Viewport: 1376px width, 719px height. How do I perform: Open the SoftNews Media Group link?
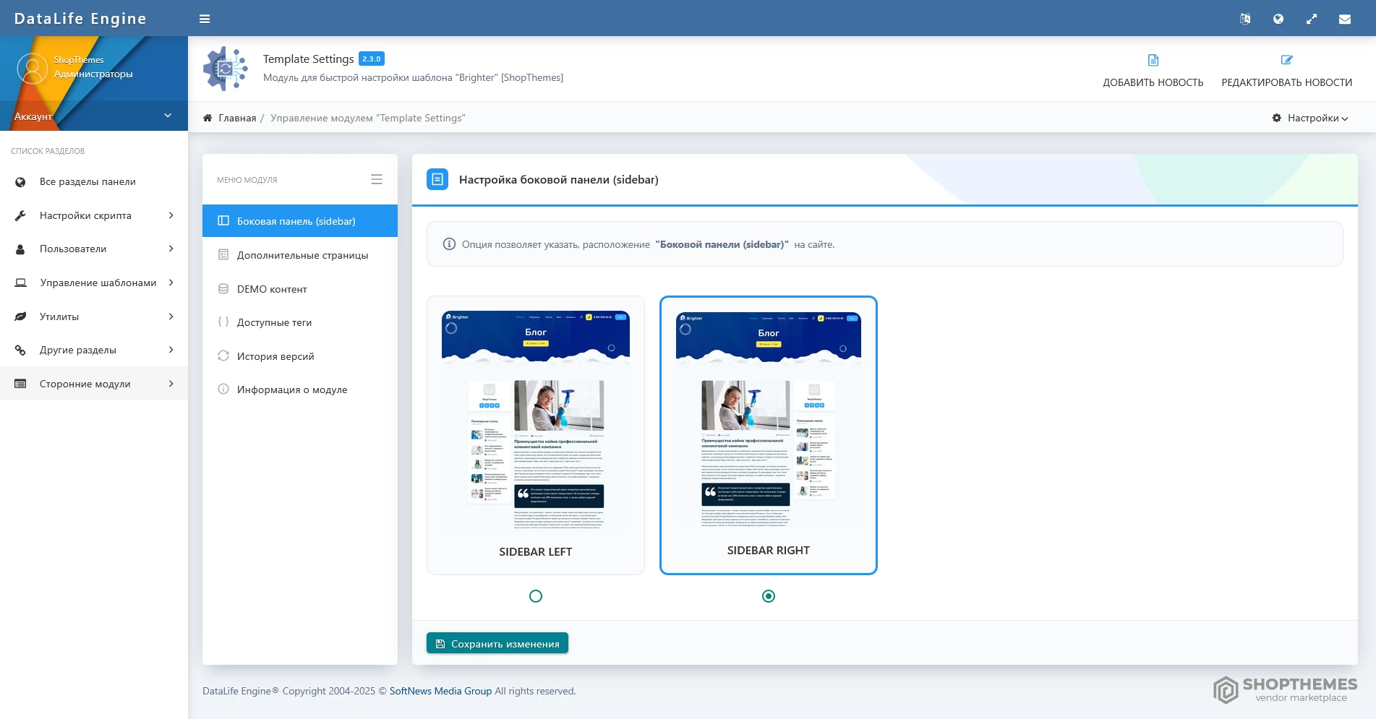pyautogui.click(x=440, y=691)
